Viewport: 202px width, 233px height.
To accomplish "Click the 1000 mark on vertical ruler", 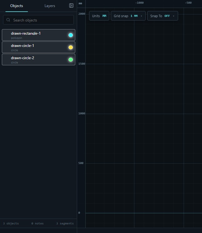I will point(82,113).
